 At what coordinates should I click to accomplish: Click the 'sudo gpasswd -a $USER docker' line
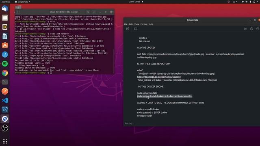pos(152,113)
